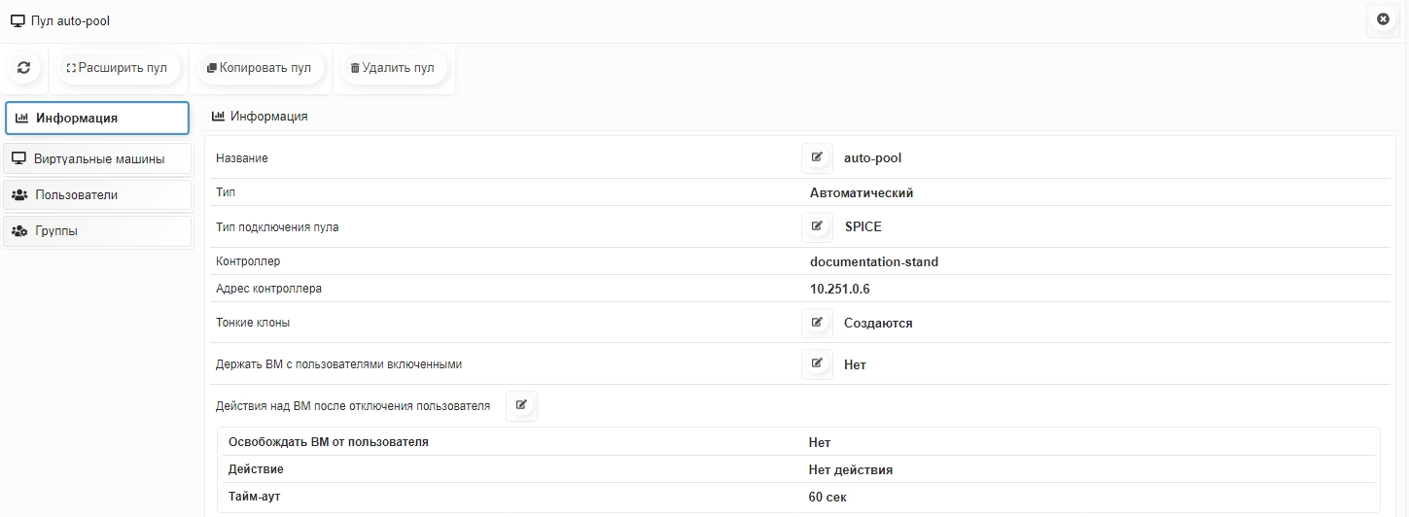This screenshot has width=1409, height=517.
Task: Switch to 'Виртуальные машины' tab
Action: (97, 158)
